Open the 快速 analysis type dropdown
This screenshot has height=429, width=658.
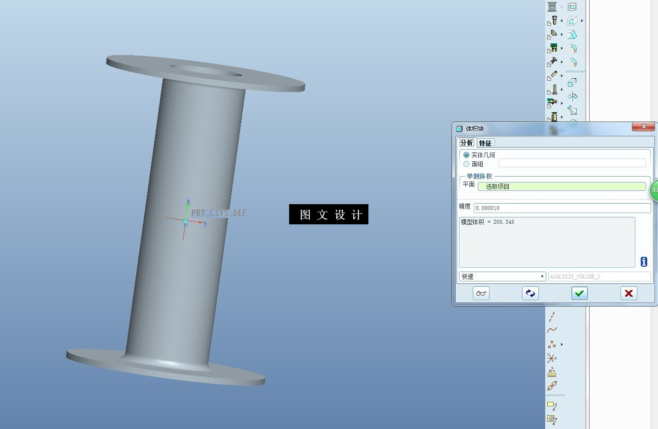(502, 276)
